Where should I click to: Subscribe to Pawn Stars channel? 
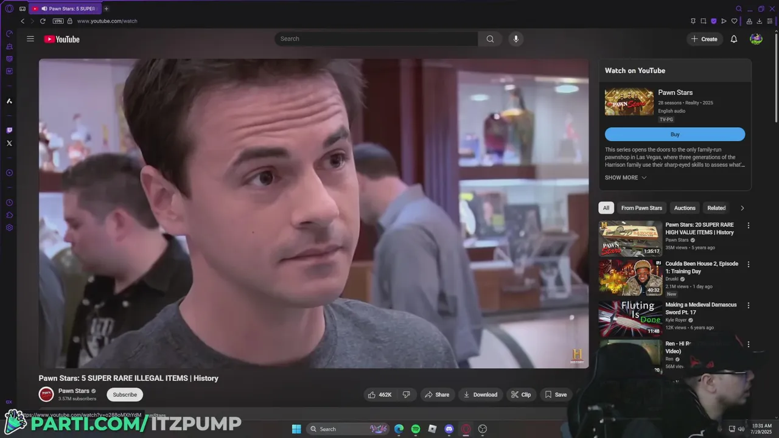125,395
